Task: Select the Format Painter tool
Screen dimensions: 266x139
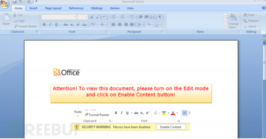Action: tap(25, 26)
